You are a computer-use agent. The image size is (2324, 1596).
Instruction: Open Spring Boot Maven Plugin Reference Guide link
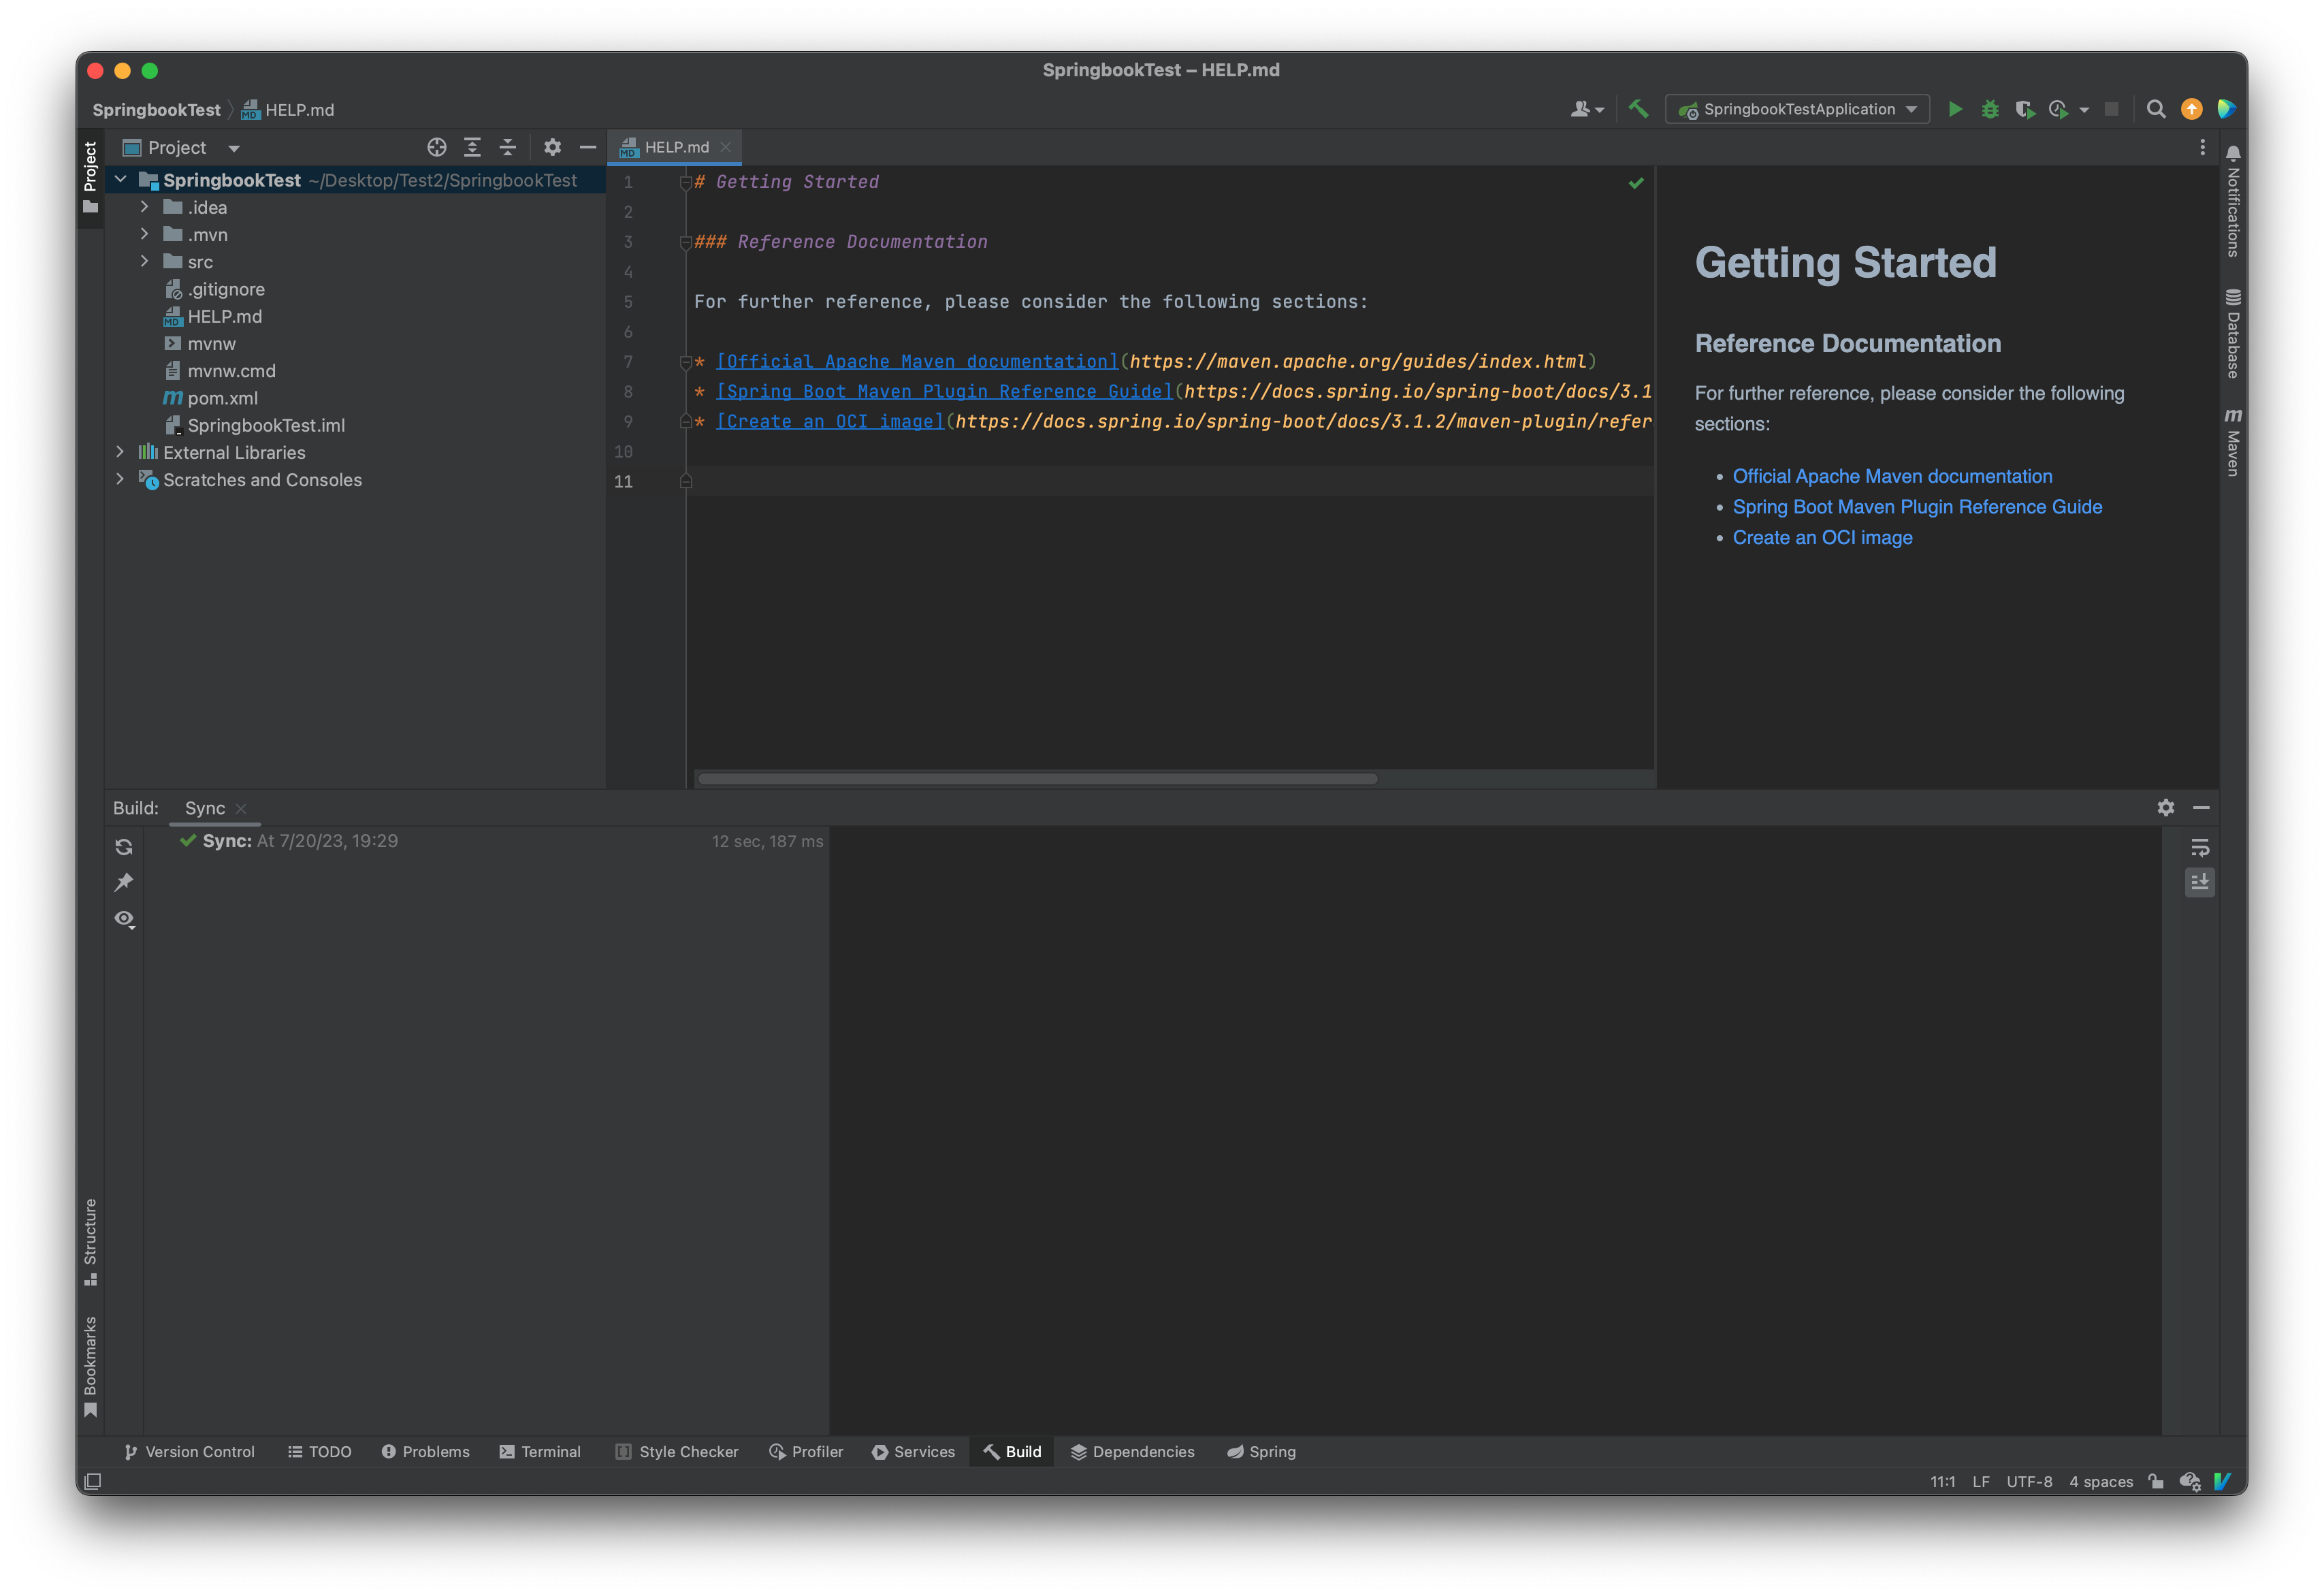(x=1917, y=507)
